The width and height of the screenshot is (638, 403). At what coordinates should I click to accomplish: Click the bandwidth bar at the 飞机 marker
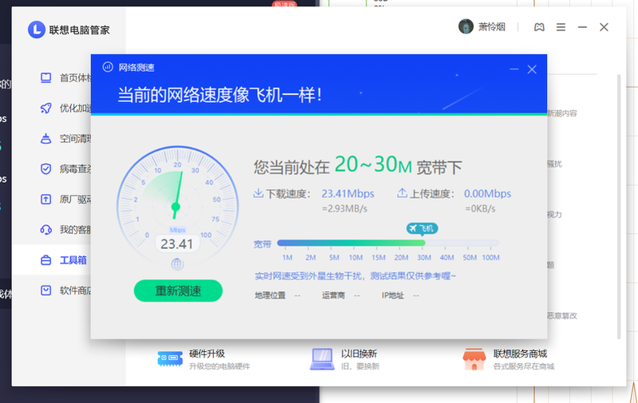pyautogui.click(x=422, y=243)
